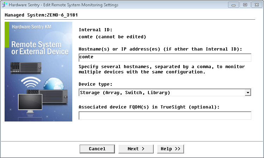Maximize the Hardware Sentry window

click(245, 5)
